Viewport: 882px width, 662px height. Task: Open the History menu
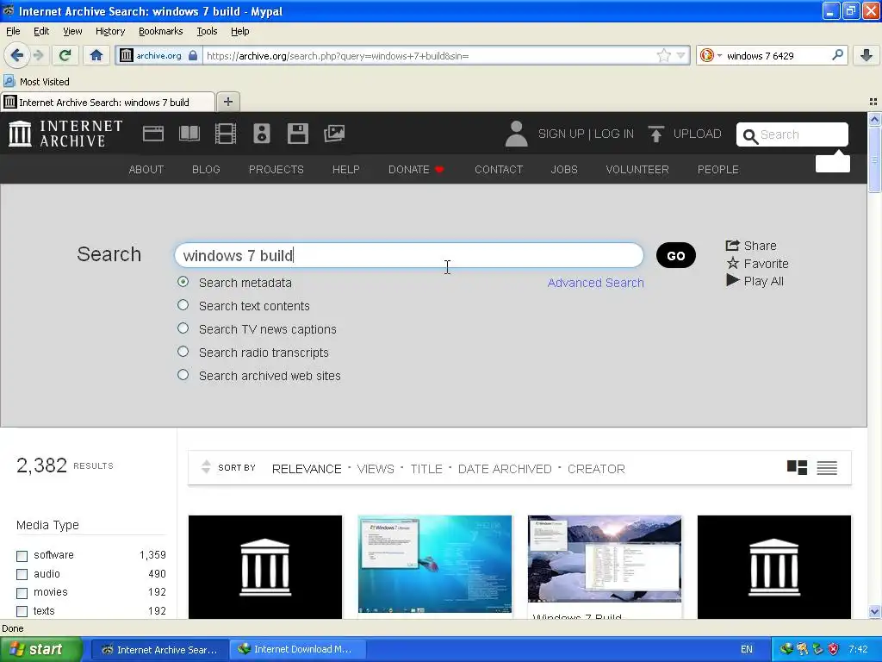click(109, 31)
